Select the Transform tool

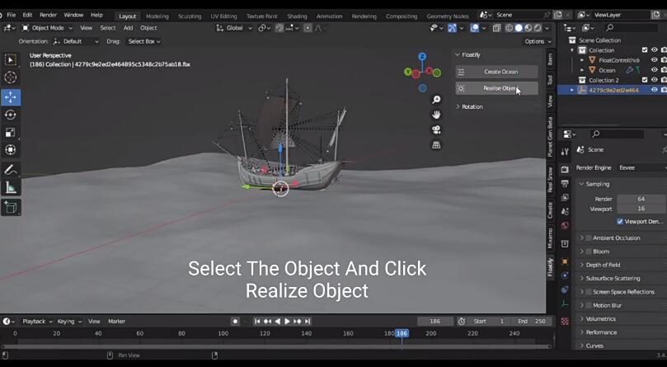tap(11, 150)
